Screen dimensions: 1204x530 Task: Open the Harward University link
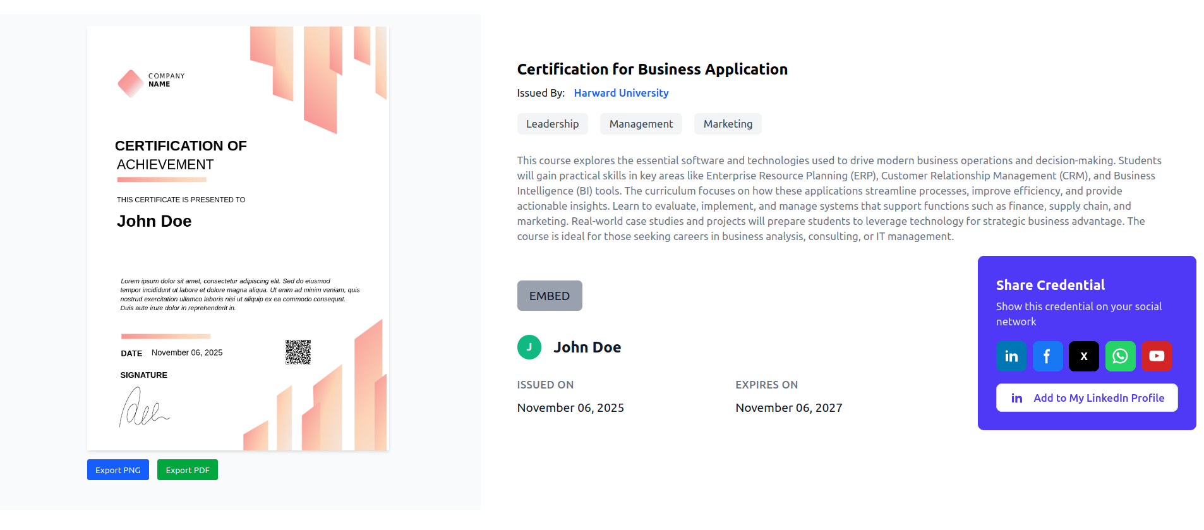621,93
